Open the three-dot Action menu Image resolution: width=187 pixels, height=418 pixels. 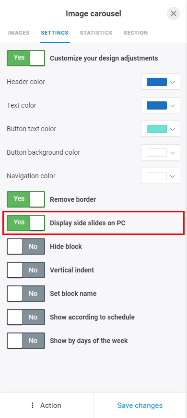[x=47, y=405]
